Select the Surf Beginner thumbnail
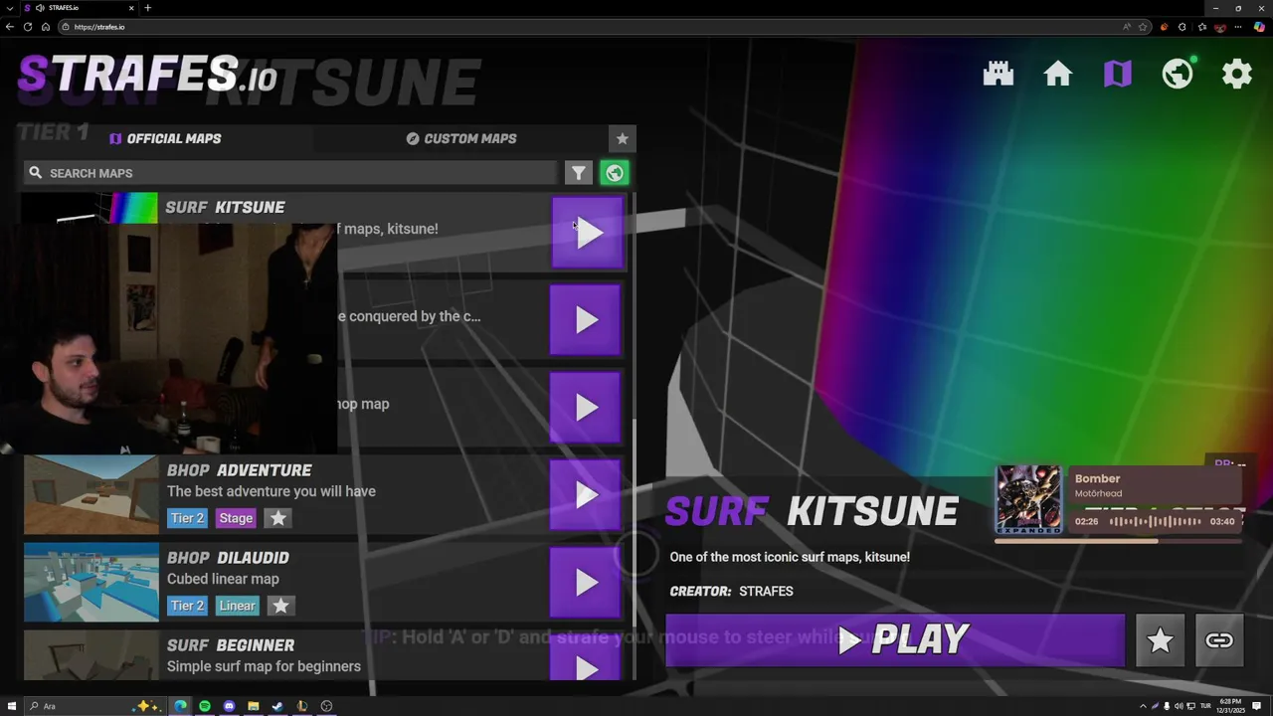This screenshot has width=1273, height=716. [x=91, y=656]
